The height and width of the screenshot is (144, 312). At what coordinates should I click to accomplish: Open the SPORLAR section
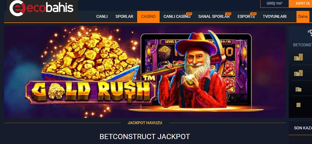point(124,16)
